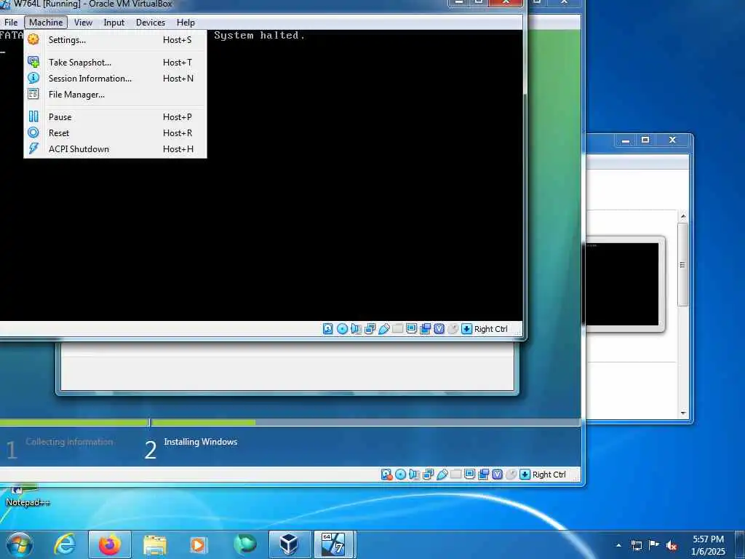The height and width of the screenshot is (559, 745).
Task: Open Windows Media Player from the taskbar
Action: [198, 544]
